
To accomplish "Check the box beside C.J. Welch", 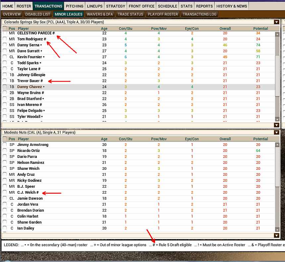I will (5, 192).
